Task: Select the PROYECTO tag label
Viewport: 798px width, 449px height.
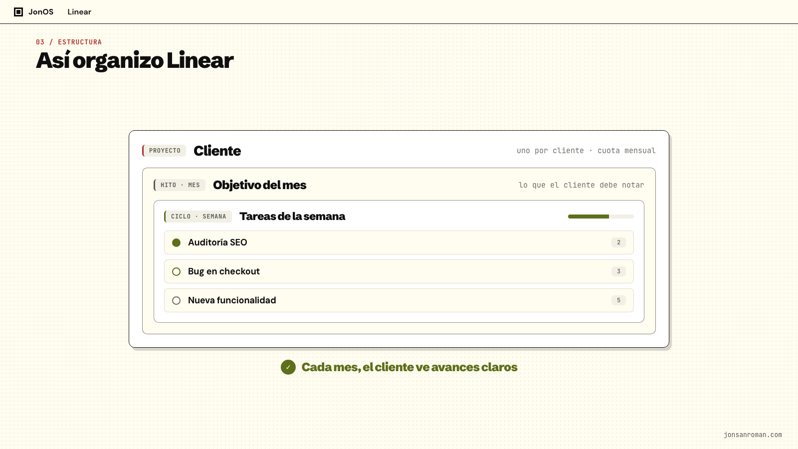Action: pyautogui.click(x=164, y=151)
